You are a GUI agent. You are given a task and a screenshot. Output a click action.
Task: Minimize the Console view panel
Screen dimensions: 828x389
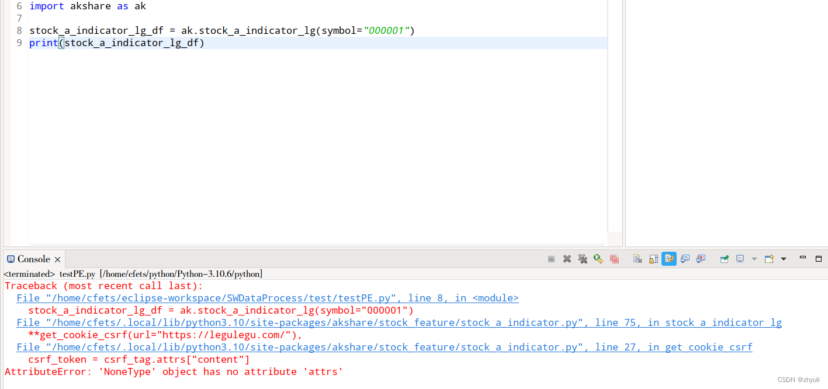tap(803, 258)
